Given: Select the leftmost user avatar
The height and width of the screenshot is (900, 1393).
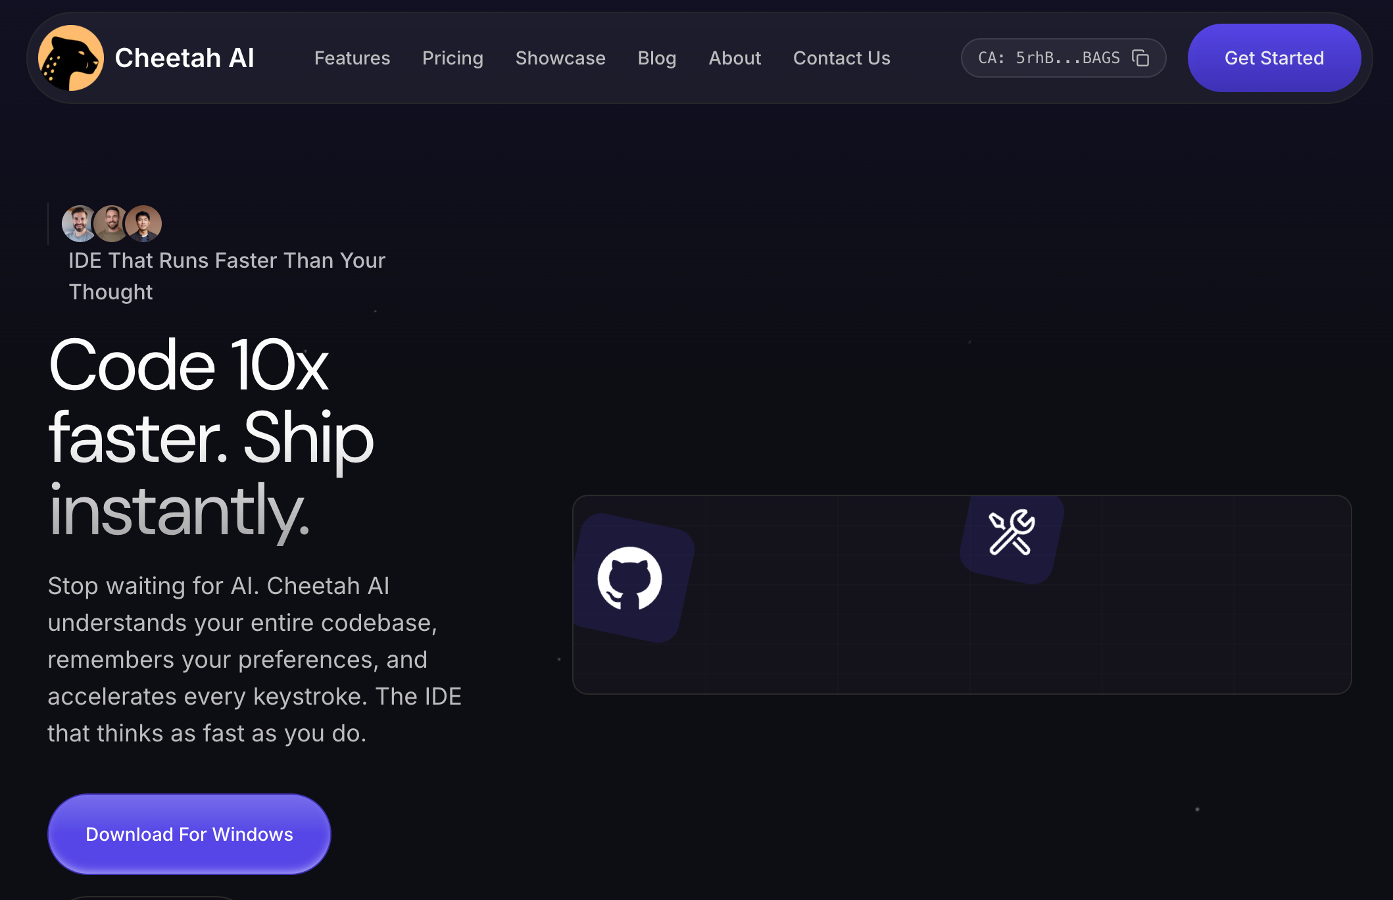Looking at the screenshot, I should pyautogui.click(x=79, y=224).
